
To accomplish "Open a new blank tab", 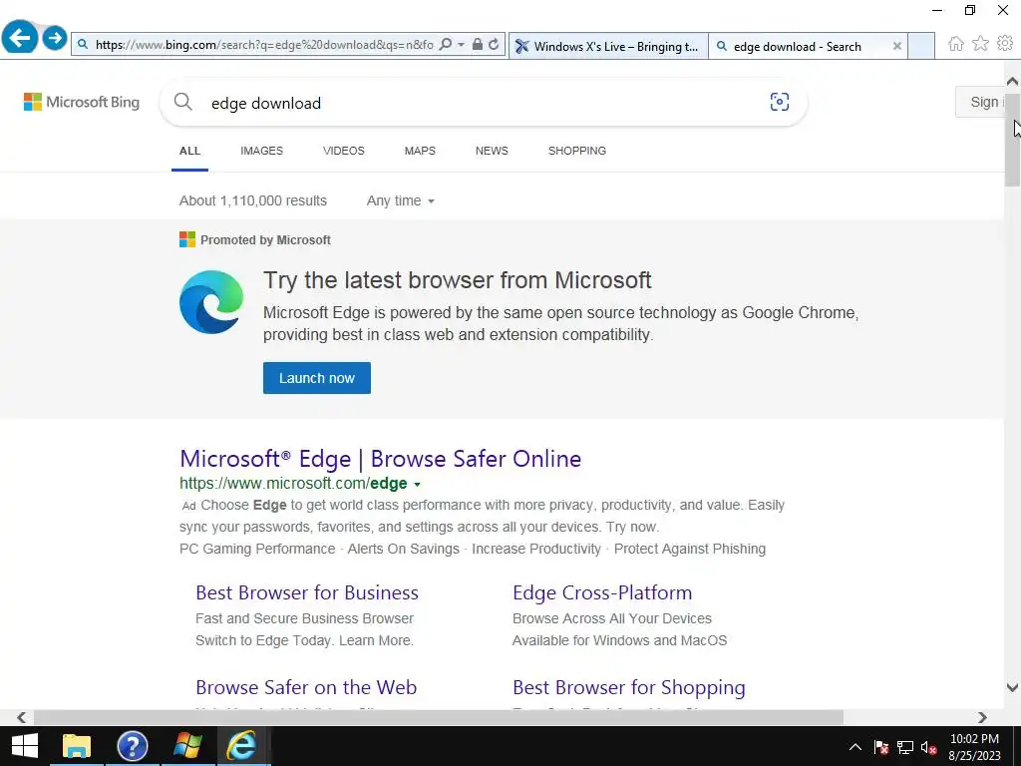I will click(x=920, y=46).
